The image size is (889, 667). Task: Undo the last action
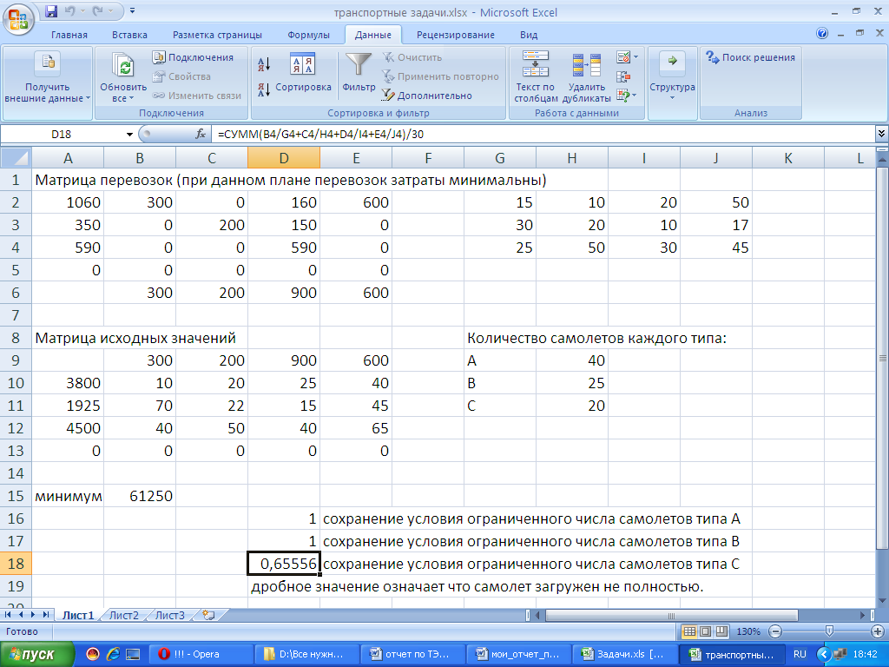pyautogui.click(x=70, y=10)
